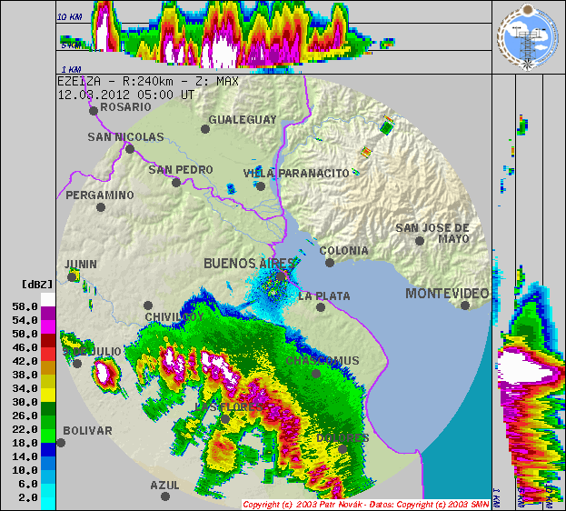Click the Gualeguay city marker dot
This screenshot has width=566, height=511.
[x=205, y=129]
